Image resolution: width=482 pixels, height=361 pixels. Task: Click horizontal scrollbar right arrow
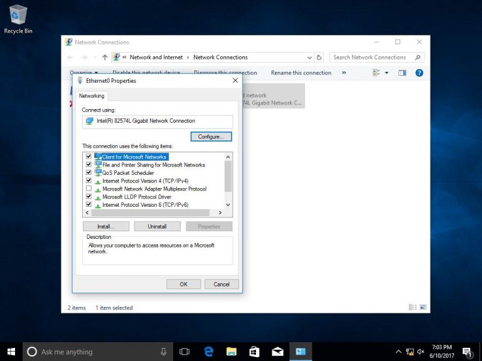(x=220, y=212)
